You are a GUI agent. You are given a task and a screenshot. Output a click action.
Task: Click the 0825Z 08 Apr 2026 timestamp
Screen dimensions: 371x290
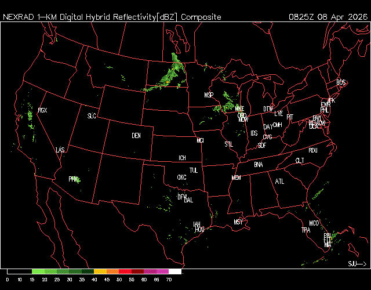(328, 17)
